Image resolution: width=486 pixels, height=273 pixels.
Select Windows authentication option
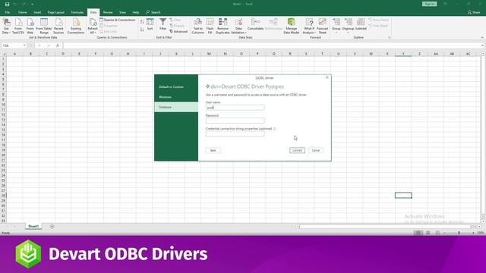(x=176, y=97)
